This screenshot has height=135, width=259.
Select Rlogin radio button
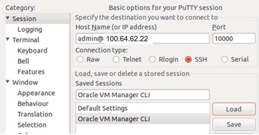pyautogui.click(x=152, y=59)
